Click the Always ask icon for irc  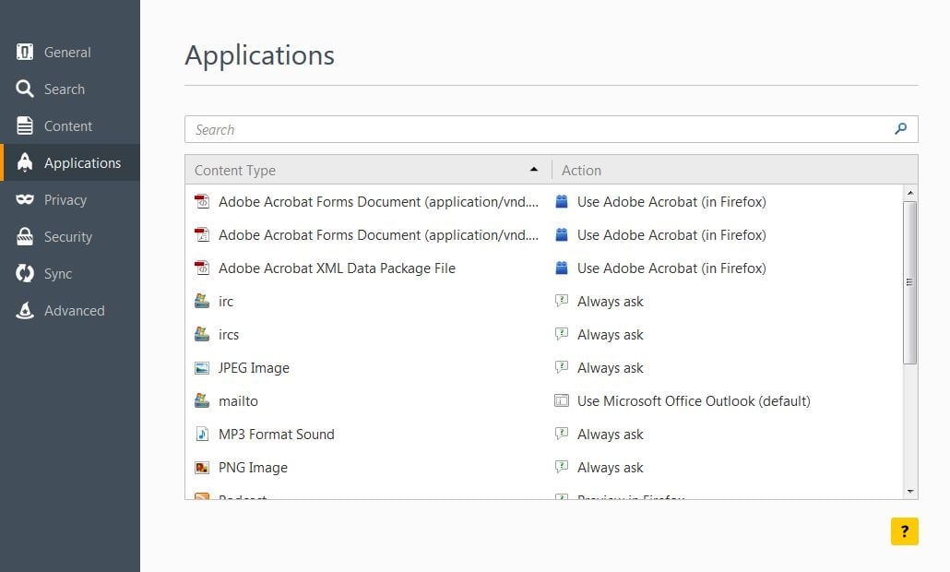(562, 301)
